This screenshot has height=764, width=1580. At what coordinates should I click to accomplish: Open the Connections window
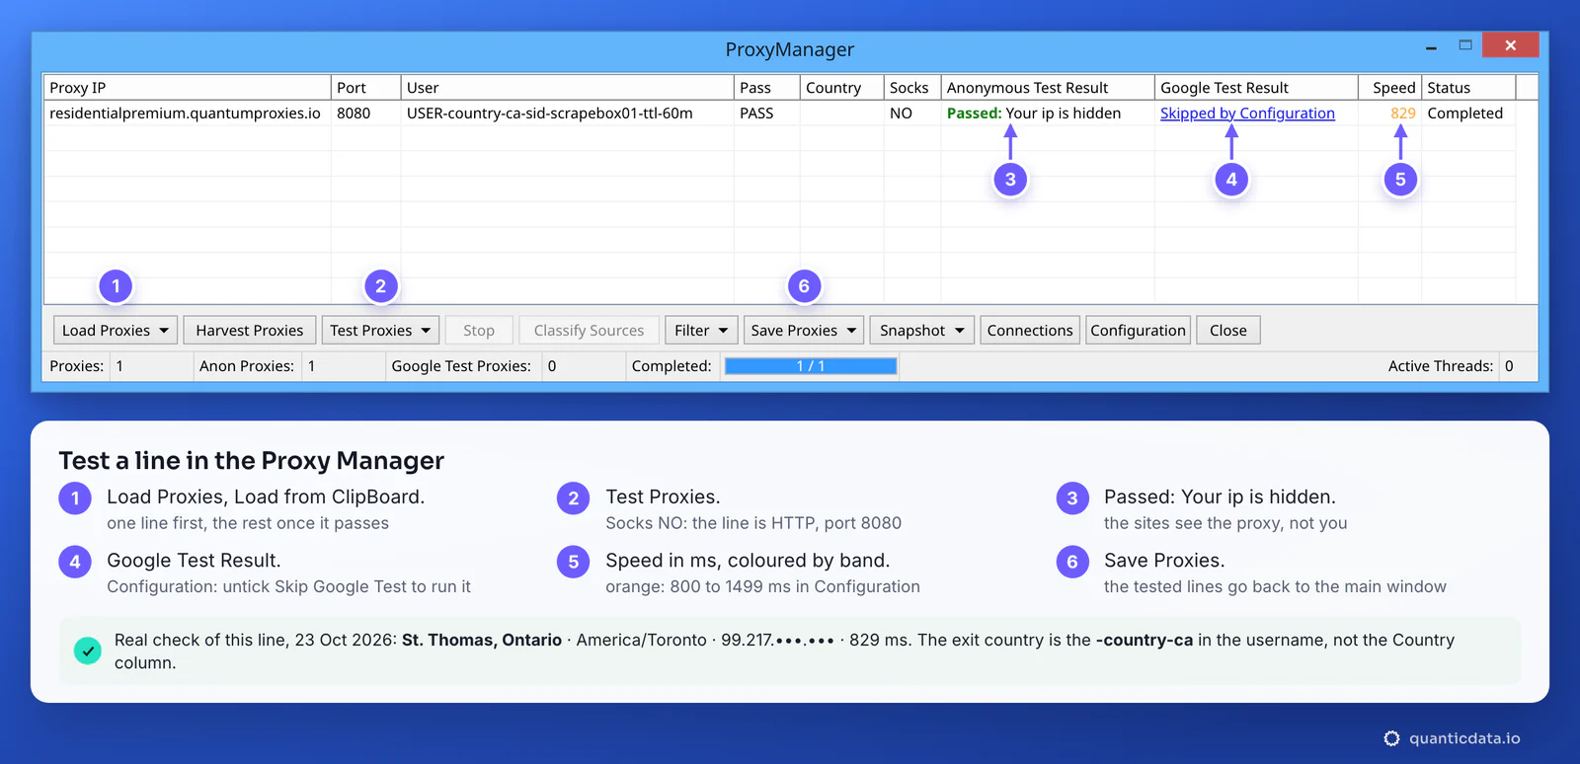click(x=1030, y=331)
